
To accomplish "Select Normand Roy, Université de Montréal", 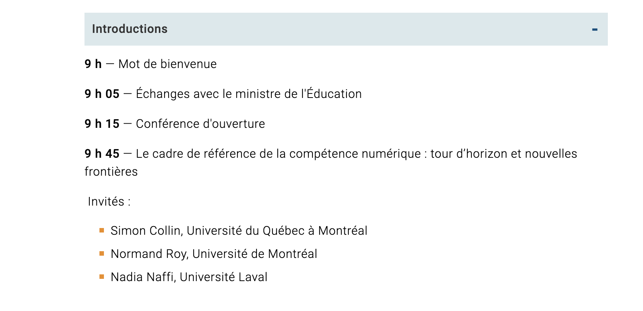I will pos(214,254).
